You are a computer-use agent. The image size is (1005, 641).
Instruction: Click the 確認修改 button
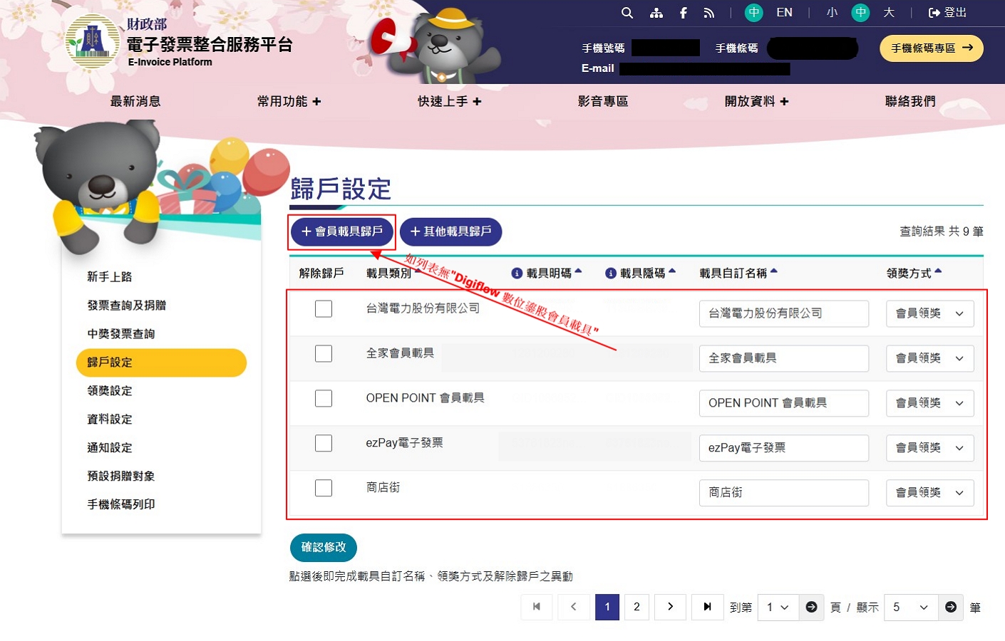324,547
